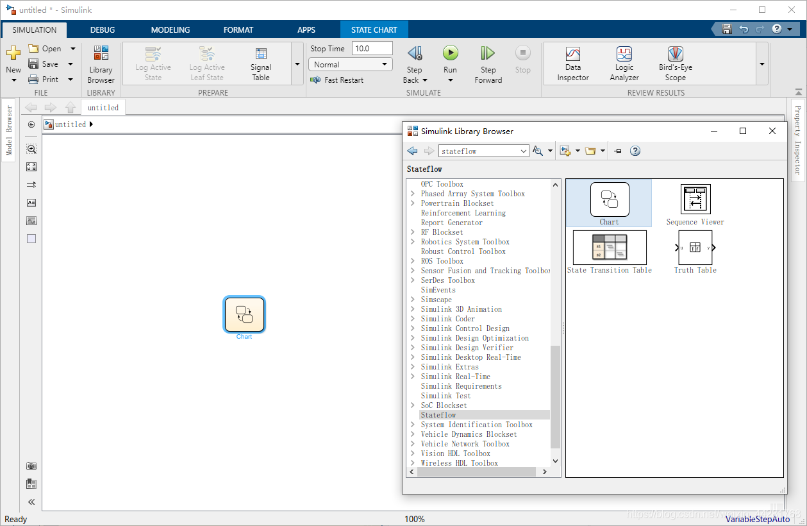807x526 pixels.
Task: Click the library tree vertical scrollbar
Action: [555, 396]
